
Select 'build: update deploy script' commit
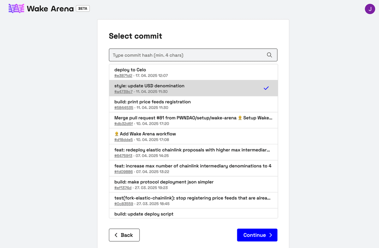[x=193, y=213]
